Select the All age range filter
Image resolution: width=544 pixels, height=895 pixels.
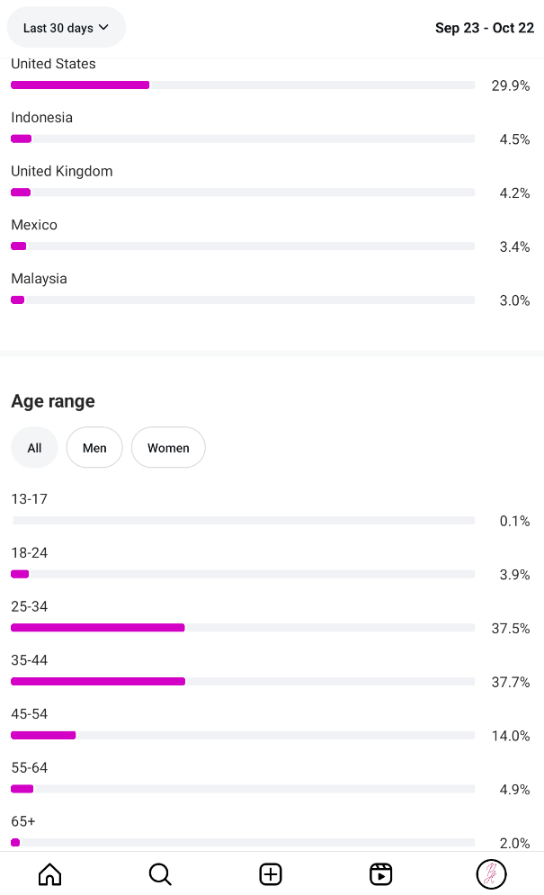[34, 448]
